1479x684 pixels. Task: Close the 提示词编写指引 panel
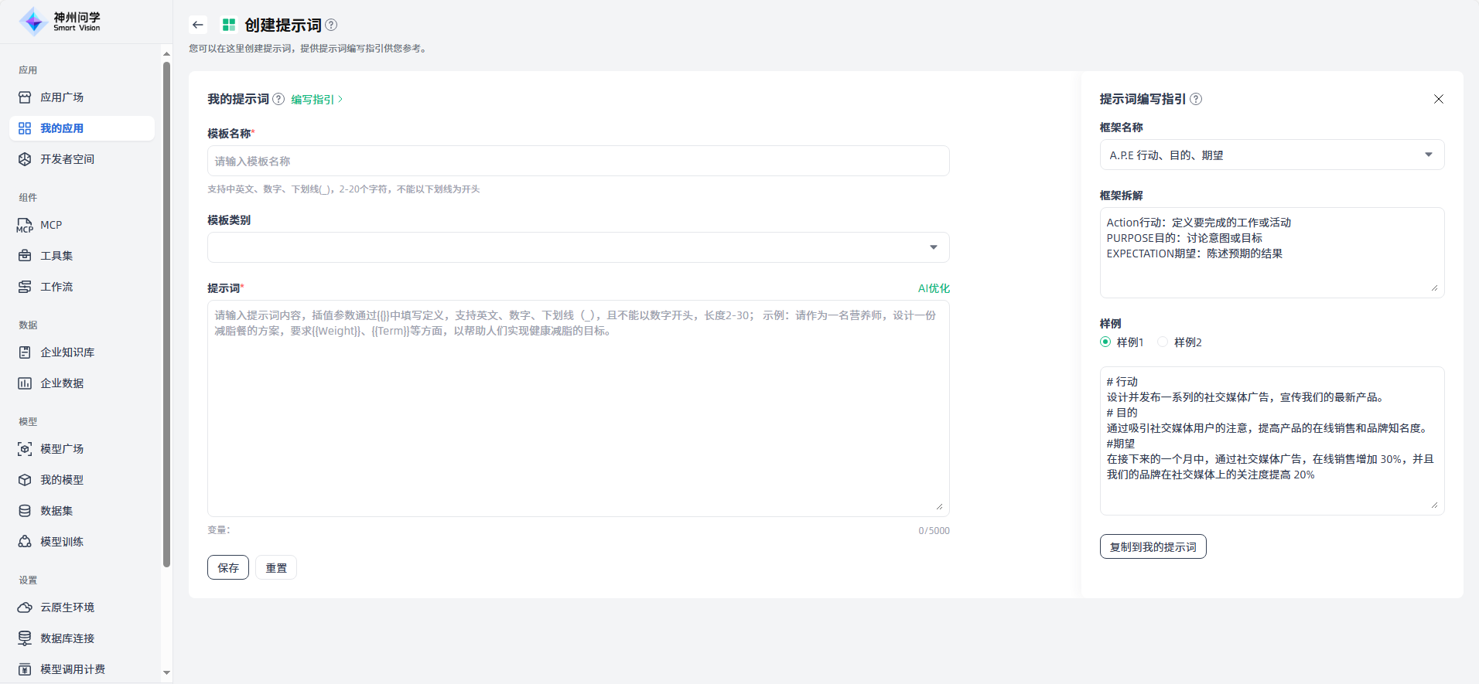(1438, 99)
